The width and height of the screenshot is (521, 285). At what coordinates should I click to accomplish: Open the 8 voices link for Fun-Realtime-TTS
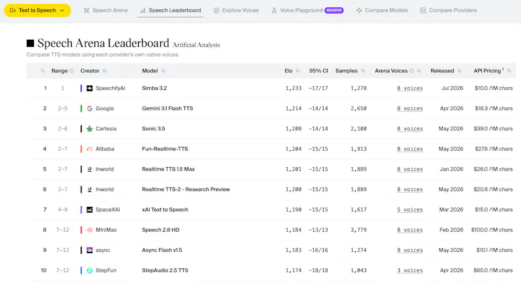(x=410, y=149)
